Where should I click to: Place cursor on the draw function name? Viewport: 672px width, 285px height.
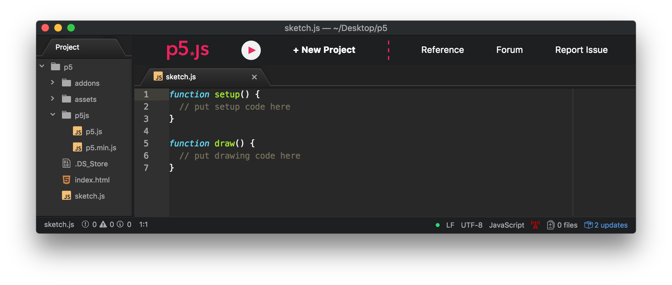point(225,143)
